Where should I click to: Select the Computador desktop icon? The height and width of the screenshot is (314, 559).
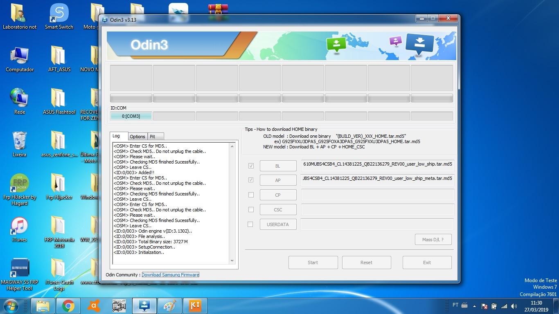pyautogui.click(x=19, y=59)
